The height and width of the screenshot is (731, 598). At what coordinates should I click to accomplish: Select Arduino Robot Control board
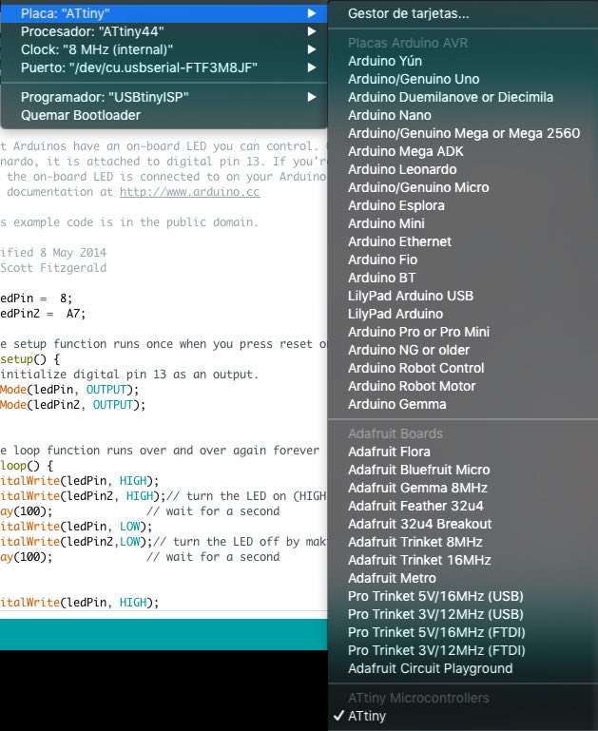tap(415, 368)
